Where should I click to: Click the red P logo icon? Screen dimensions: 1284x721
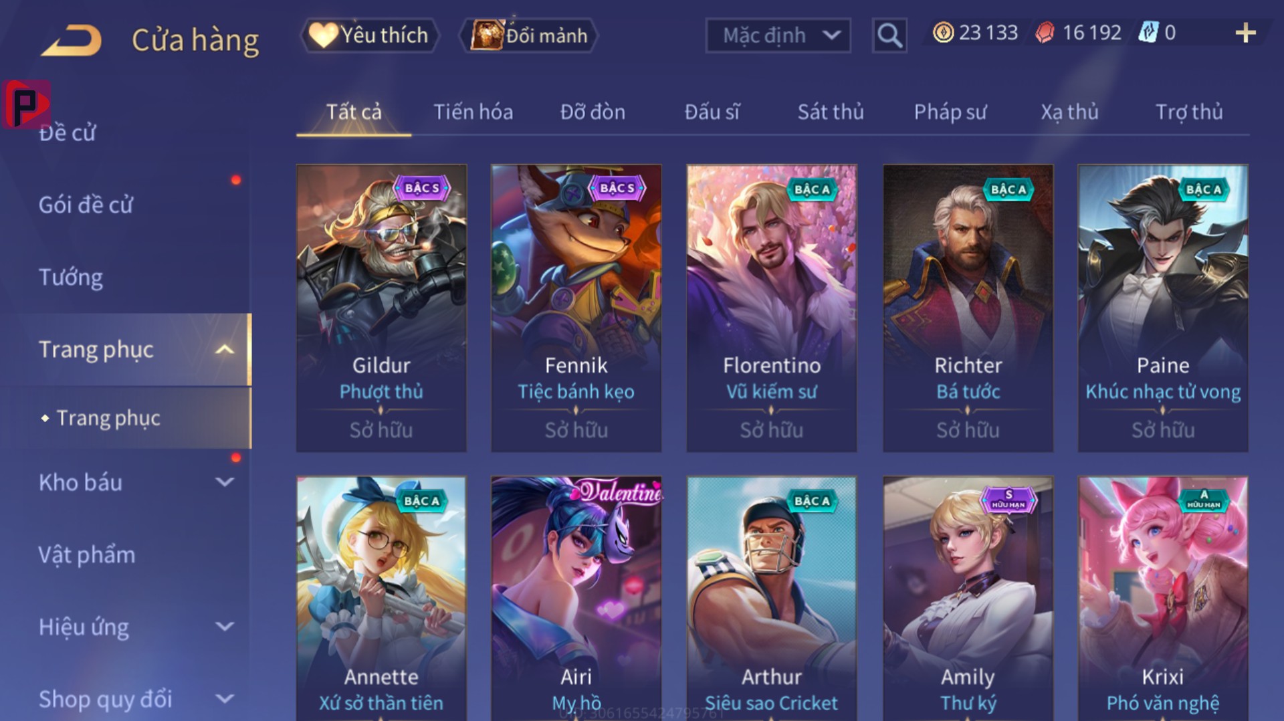(26, 104)
